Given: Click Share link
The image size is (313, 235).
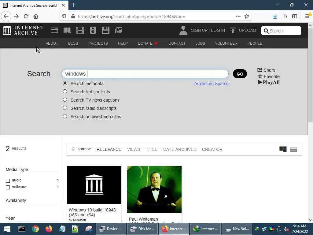Looking at the screenshot, I should point(266,70).
